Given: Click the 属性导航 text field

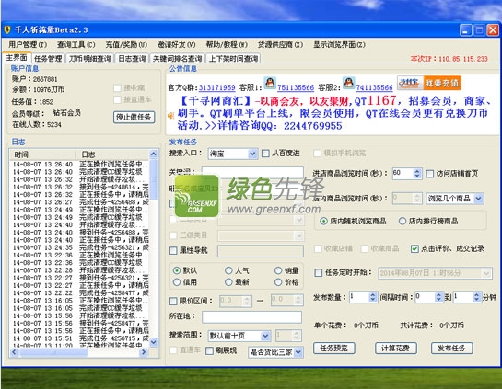Looking at the screenshot, I should [x=261, y=251].
